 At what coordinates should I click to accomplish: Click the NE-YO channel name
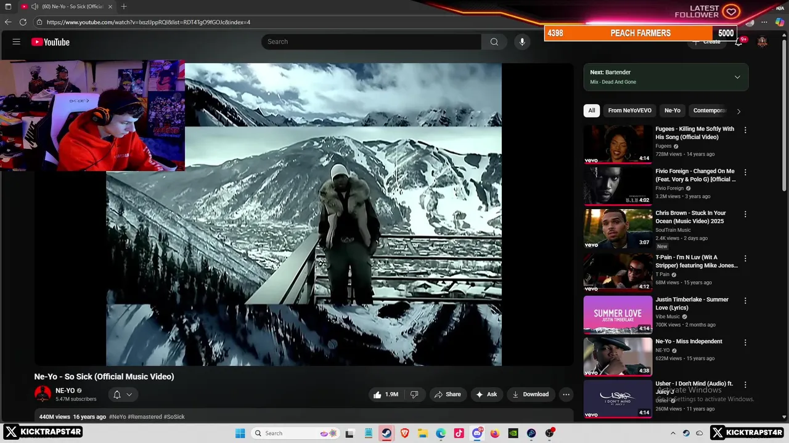(65, 391)
